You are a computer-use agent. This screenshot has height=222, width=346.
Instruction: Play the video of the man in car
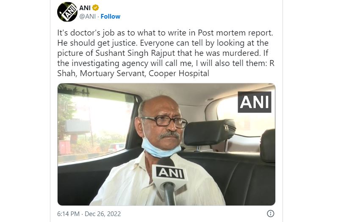click(x=166, y=144)
